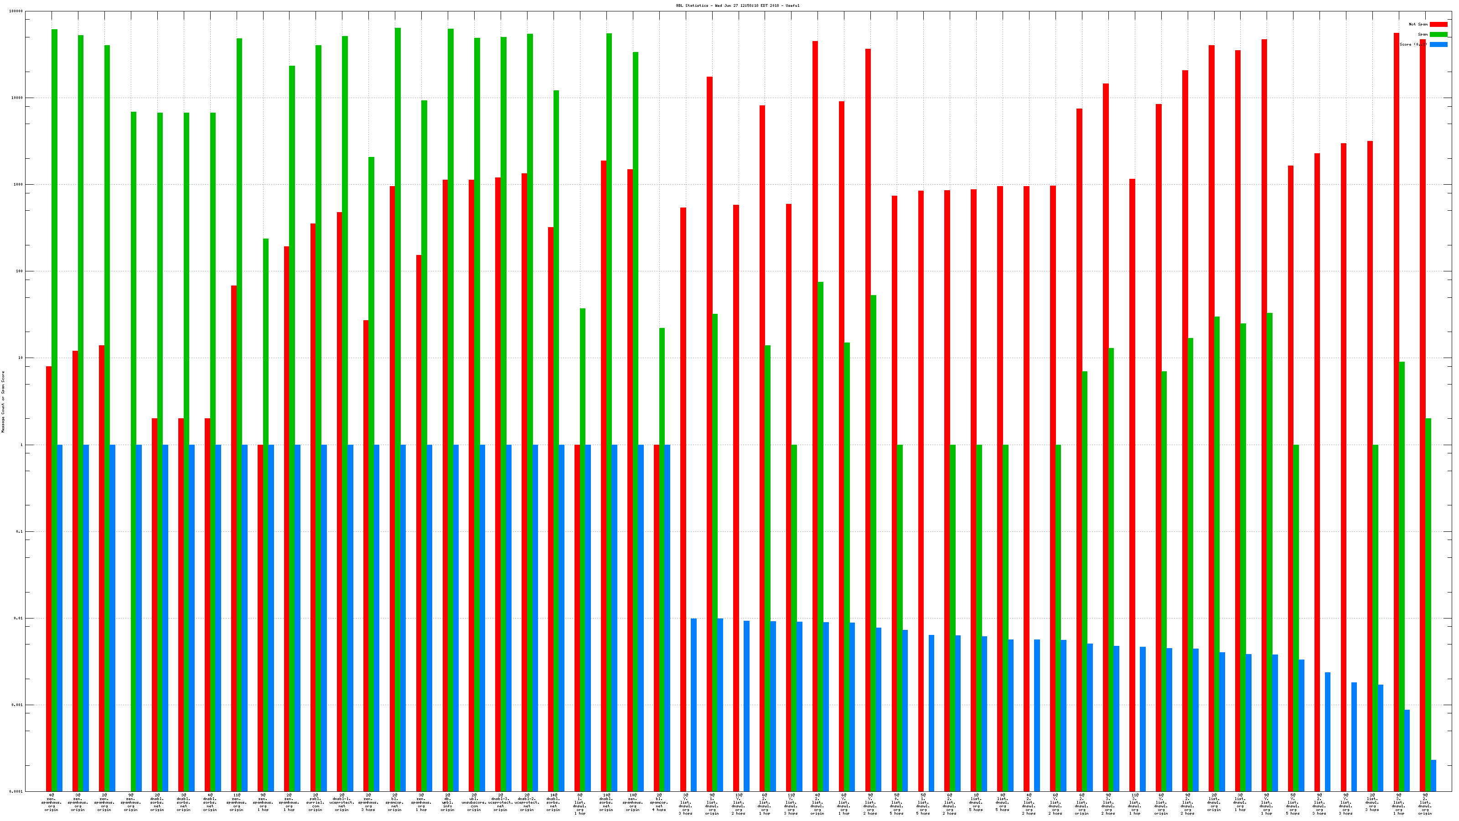
Task: Click the psbl.surriel.com origin x-axis label
Action: pos(316,802)
